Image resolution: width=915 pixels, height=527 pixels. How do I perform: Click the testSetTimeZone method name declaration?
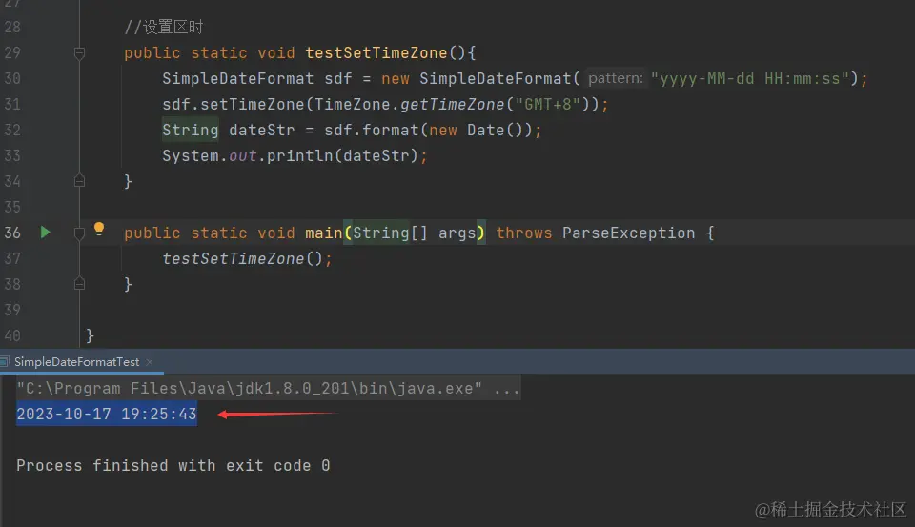coord(376,53)
